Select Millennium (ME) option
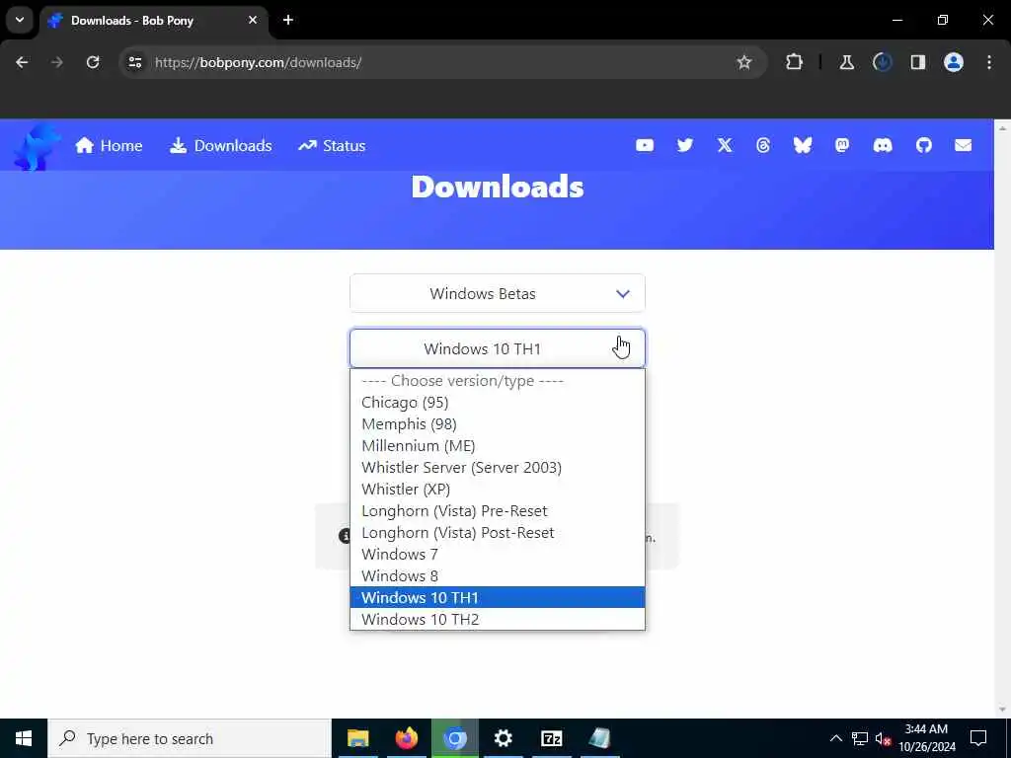The height and width of the screenshot is (758, 1011). point(498,446)
